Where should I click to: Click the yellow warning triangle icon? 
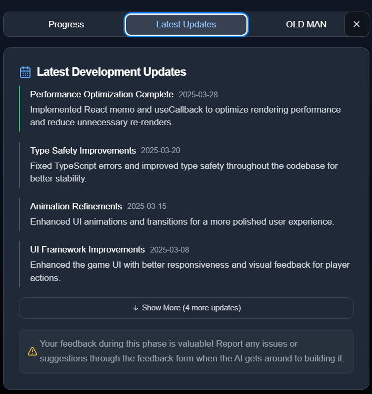(x=33, y=351)
